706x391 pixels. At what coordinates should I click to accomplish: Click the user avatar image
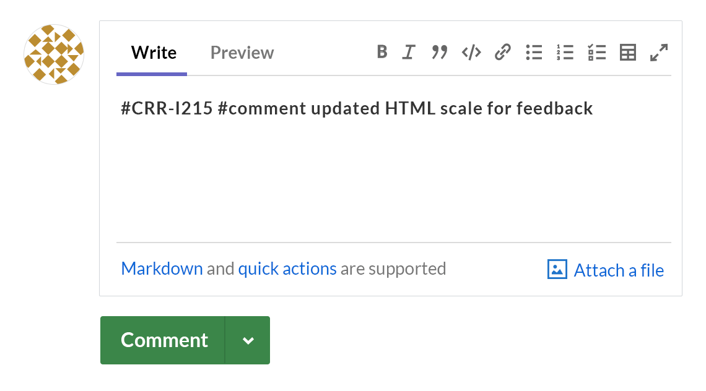tap(54, 54)
